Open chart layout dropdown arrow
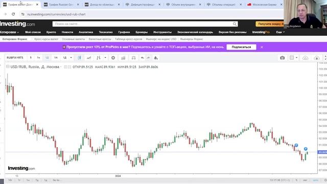Viewport: 327px width, 184px height. pyautogui.click(x=296, y=58)
